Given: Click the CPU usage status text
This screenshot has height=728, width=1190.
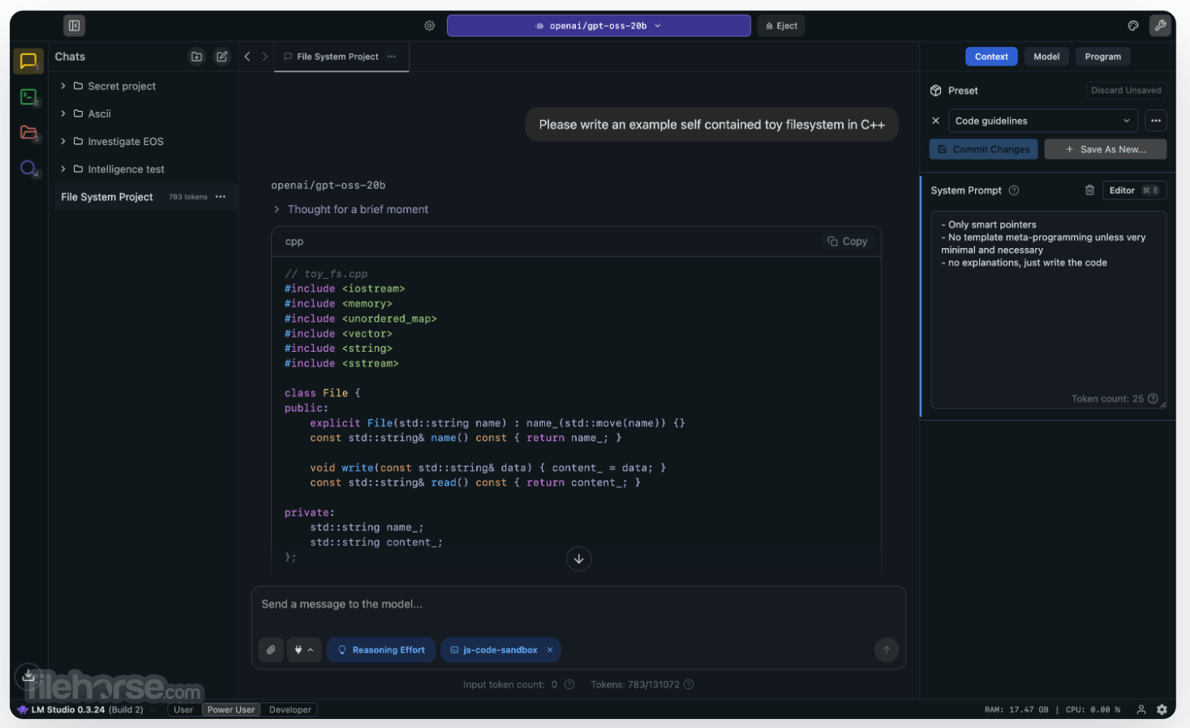Looking at the screenshot, I should coord(1093,709).
